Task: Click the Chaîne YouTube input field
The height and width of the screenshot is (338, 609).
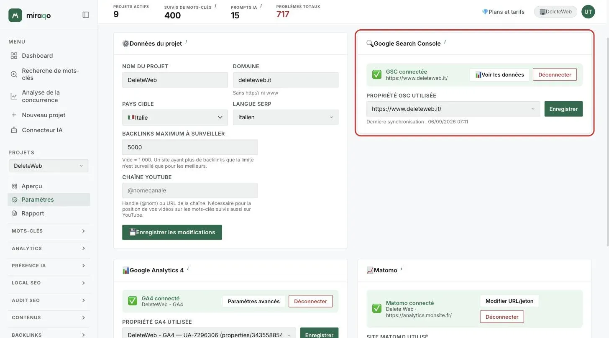Action: (x=190, y=190)
